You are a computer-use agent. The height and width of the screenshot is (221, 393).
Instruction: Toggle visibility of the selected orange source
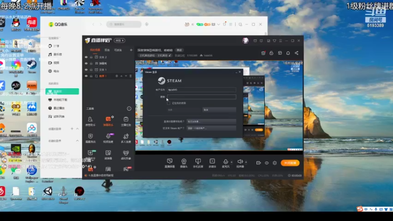[x=86, y=76]
